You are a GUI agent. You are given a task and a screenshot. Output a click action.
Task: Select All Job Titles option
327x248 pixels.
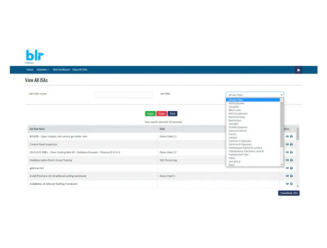tap(253, 100)
